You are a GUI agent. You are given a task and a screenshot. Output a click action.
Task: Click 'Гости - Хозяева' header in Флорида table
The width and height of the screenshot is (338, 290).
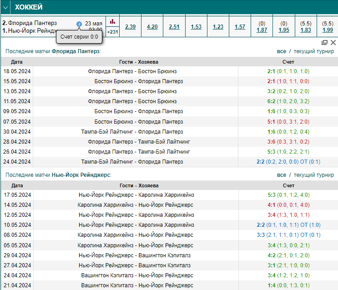tap(139, 62)
